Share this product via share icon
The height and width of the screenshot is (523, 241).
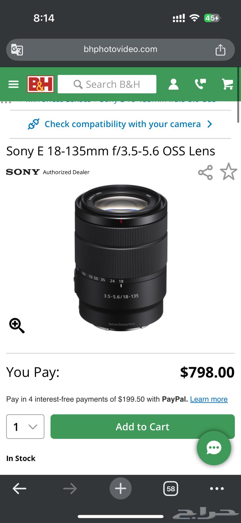[x=205, y=173]
